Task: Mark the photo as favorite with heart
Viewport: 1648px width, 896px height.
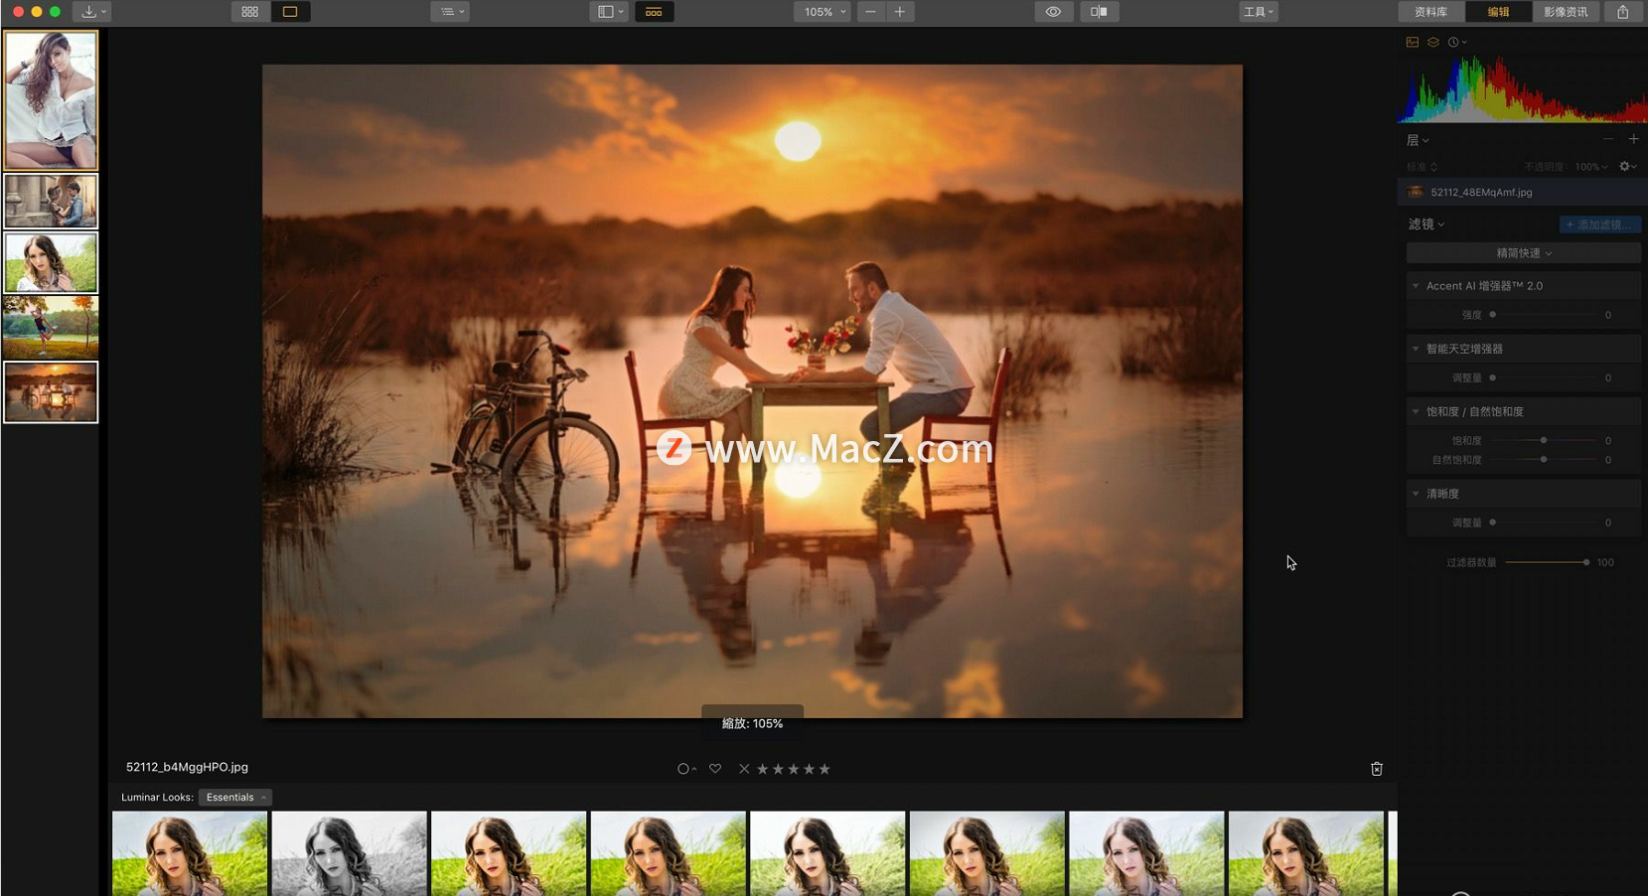Action: click(x=715, y=769)
